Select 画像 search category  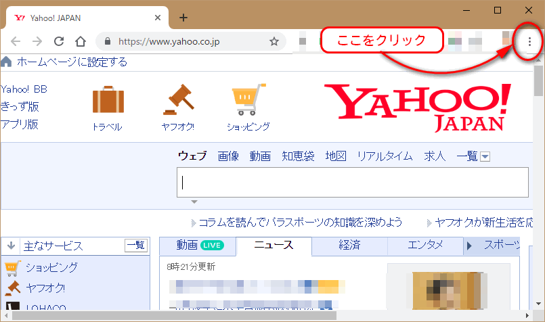click(x=228, y=156)
